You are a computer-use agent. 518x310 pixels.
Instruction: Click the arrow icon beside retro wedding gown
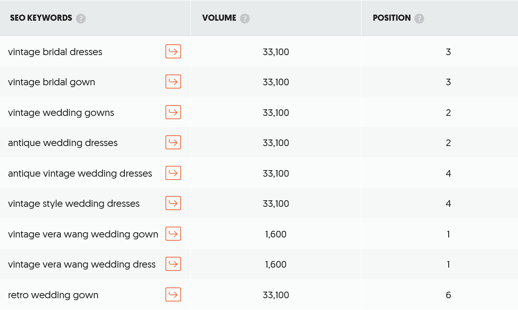(x=173, y=294)
